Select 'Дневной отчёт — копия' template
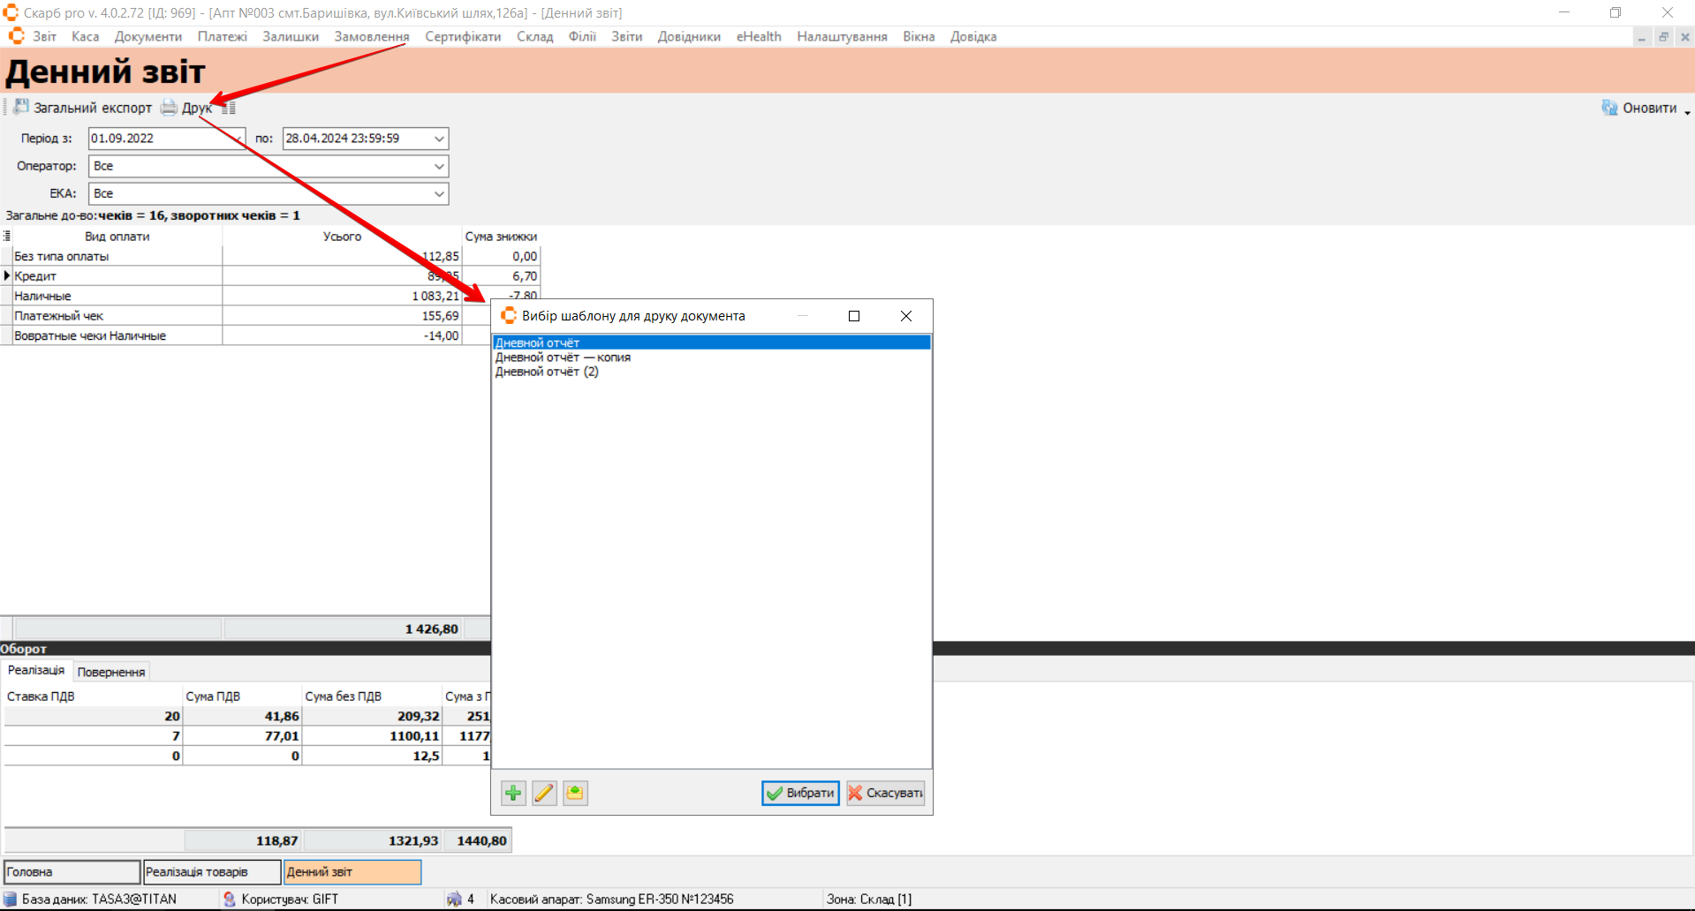The height and width of the screenshot is (911, 1695). coord(563,358)
